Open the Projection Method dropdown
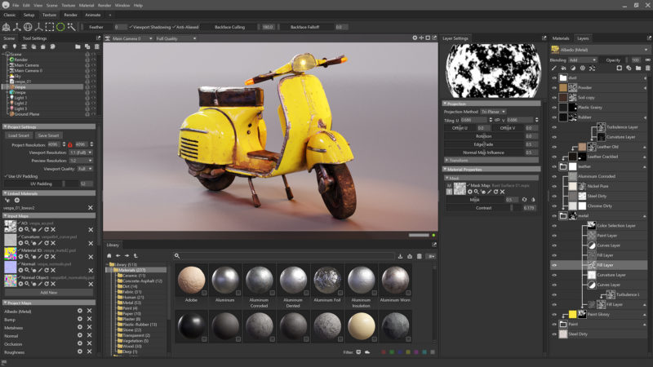 (492, 111)
